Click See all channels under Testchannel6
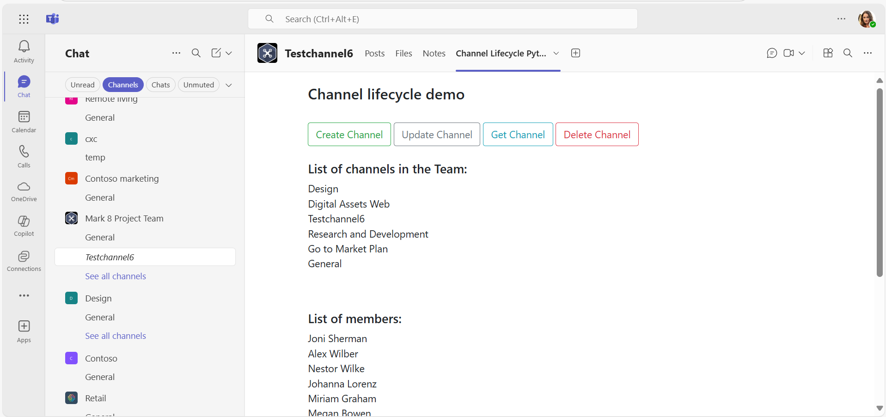The image size is (886, 417). [116, 276]
